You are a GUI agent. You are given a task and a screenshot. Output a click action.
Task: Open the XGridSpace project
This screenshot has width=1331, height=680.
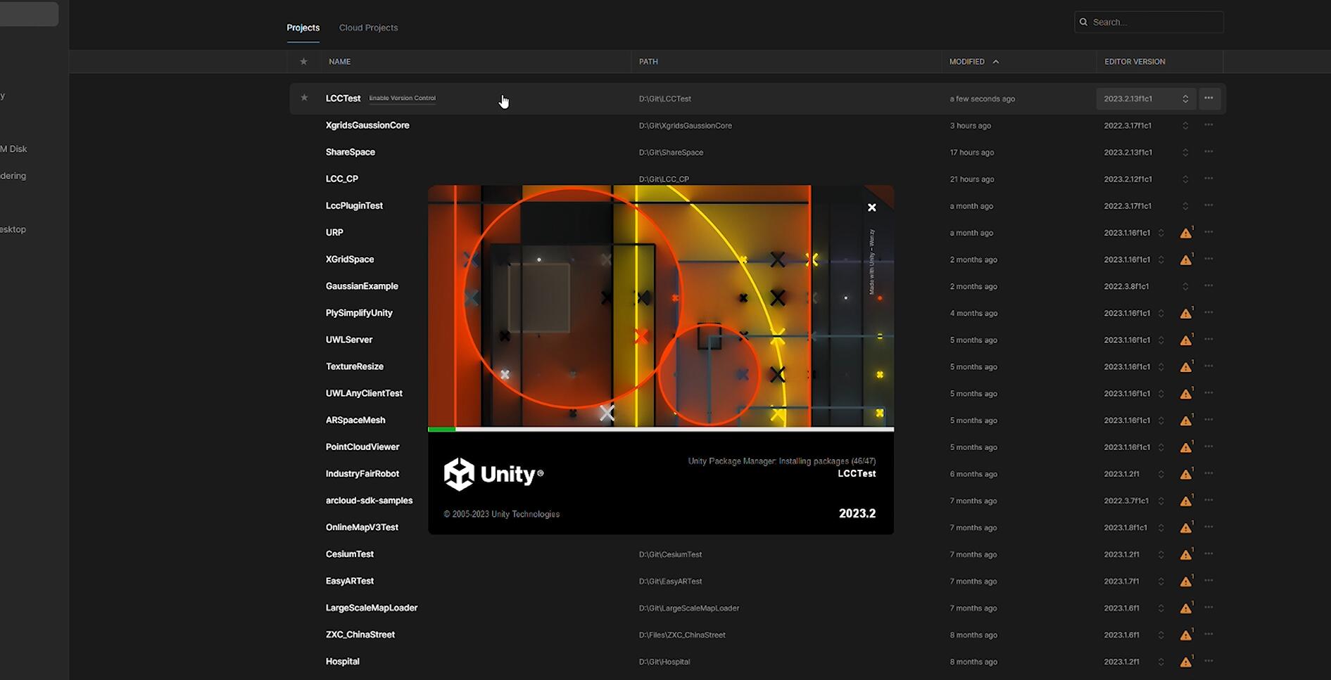pos(350,259)
